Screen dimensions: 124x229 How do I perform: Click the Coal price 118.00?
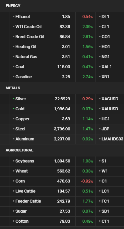[64, 67]
